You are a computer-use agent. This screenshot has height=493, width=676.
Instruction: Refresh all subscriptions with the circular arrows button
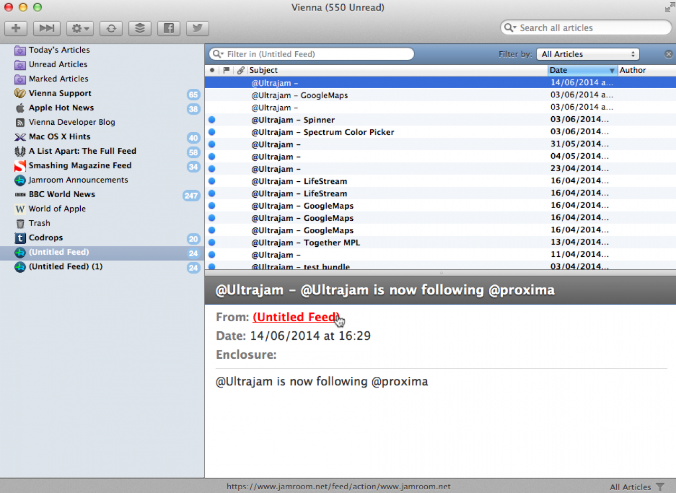pos(111,28)
